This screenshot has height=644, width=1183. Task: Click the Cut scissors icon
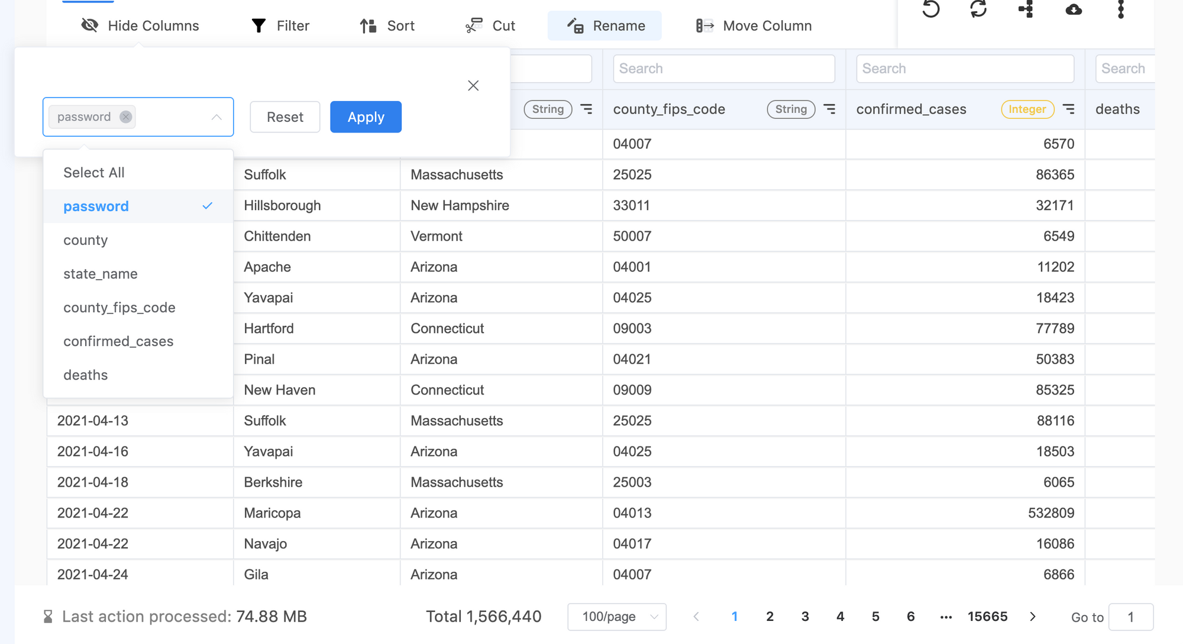(x=473, y=25)
